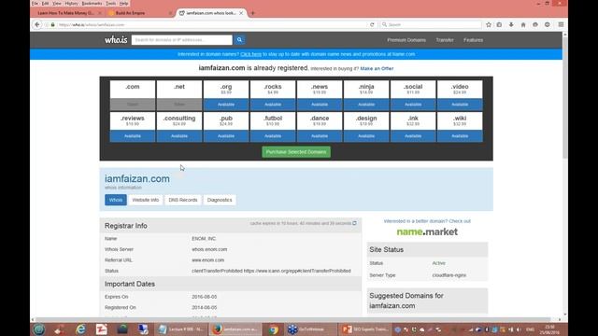
Task: Open the Firefox hamburger menu
Action: 561,24
